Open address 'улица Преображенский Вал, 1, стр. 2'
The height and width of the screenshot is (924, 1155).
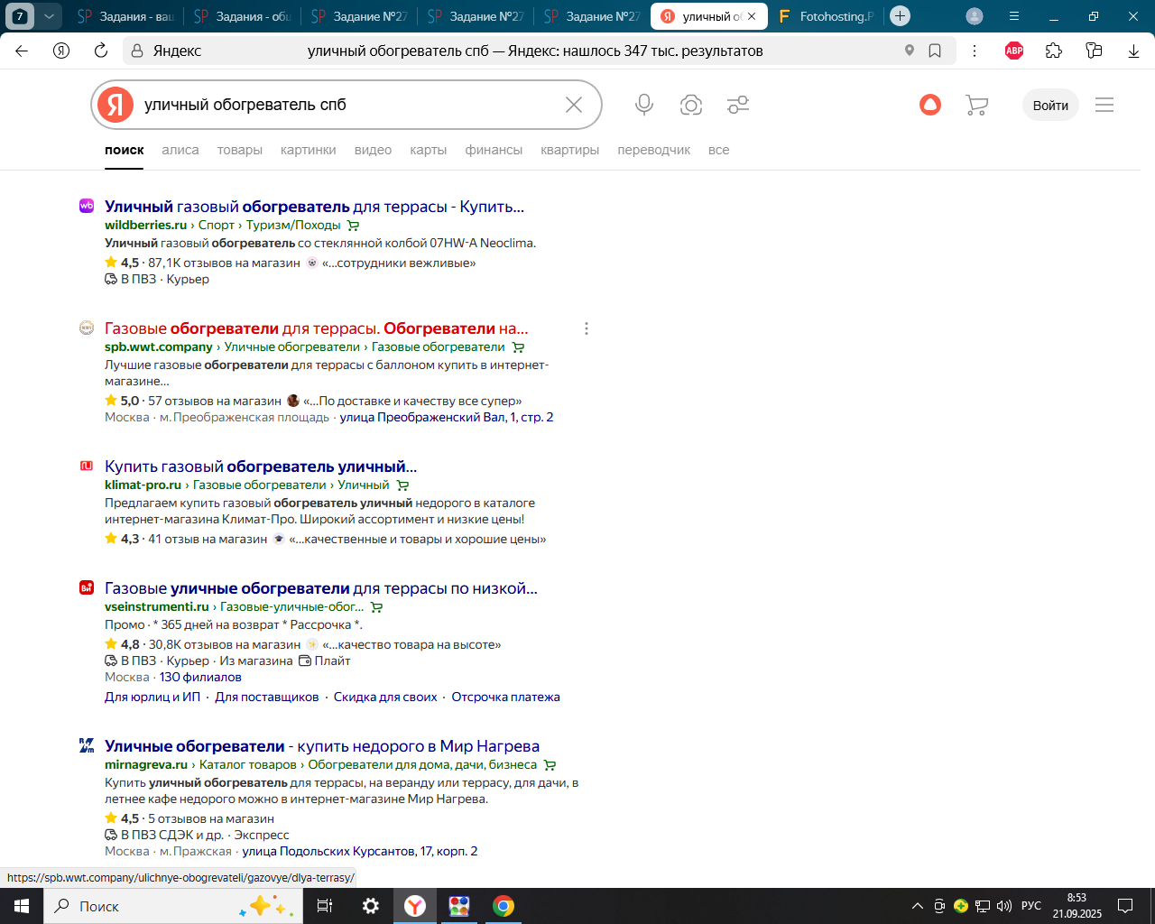(x=447, y=417)
